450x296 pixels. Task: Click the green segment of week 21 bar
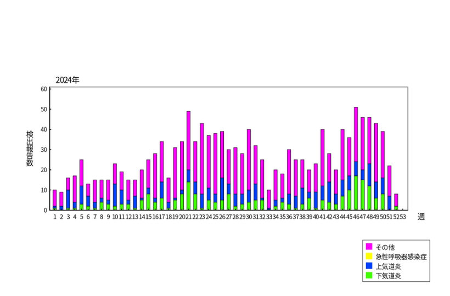click(x=188, y=196)
